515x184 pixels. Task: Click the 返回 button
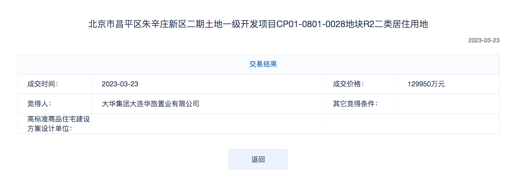click(258, 159)
